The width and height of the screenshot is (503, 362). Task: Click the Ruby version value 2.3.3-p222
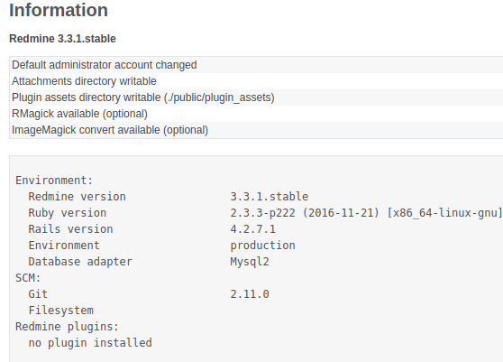(x=262, y=213)
